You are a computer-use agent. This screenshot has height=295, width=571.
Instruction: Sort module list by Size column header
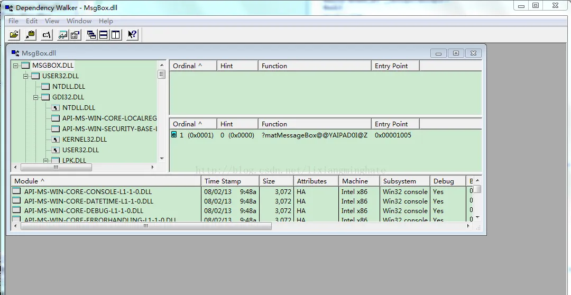click(277, 181)
